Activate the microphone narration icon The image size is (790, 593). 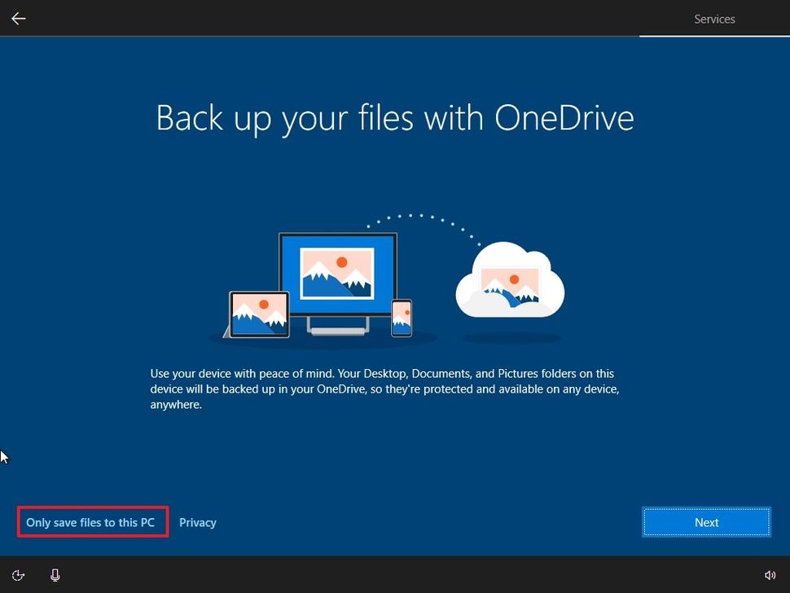pos(55,574)
